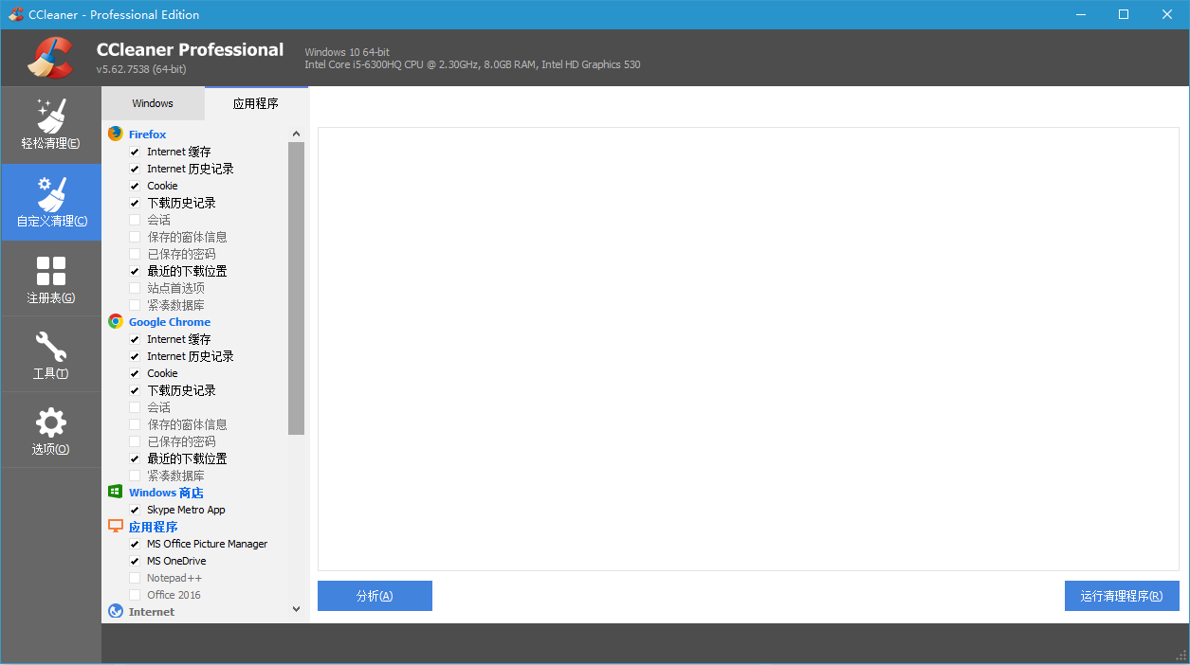Select the 应用程序 tab

coord(256,103)
